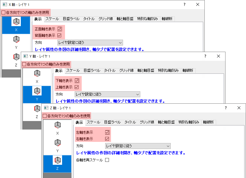
Task: Uncheck 右軸を表示 checkbox
Action: (x=107, y=139)
